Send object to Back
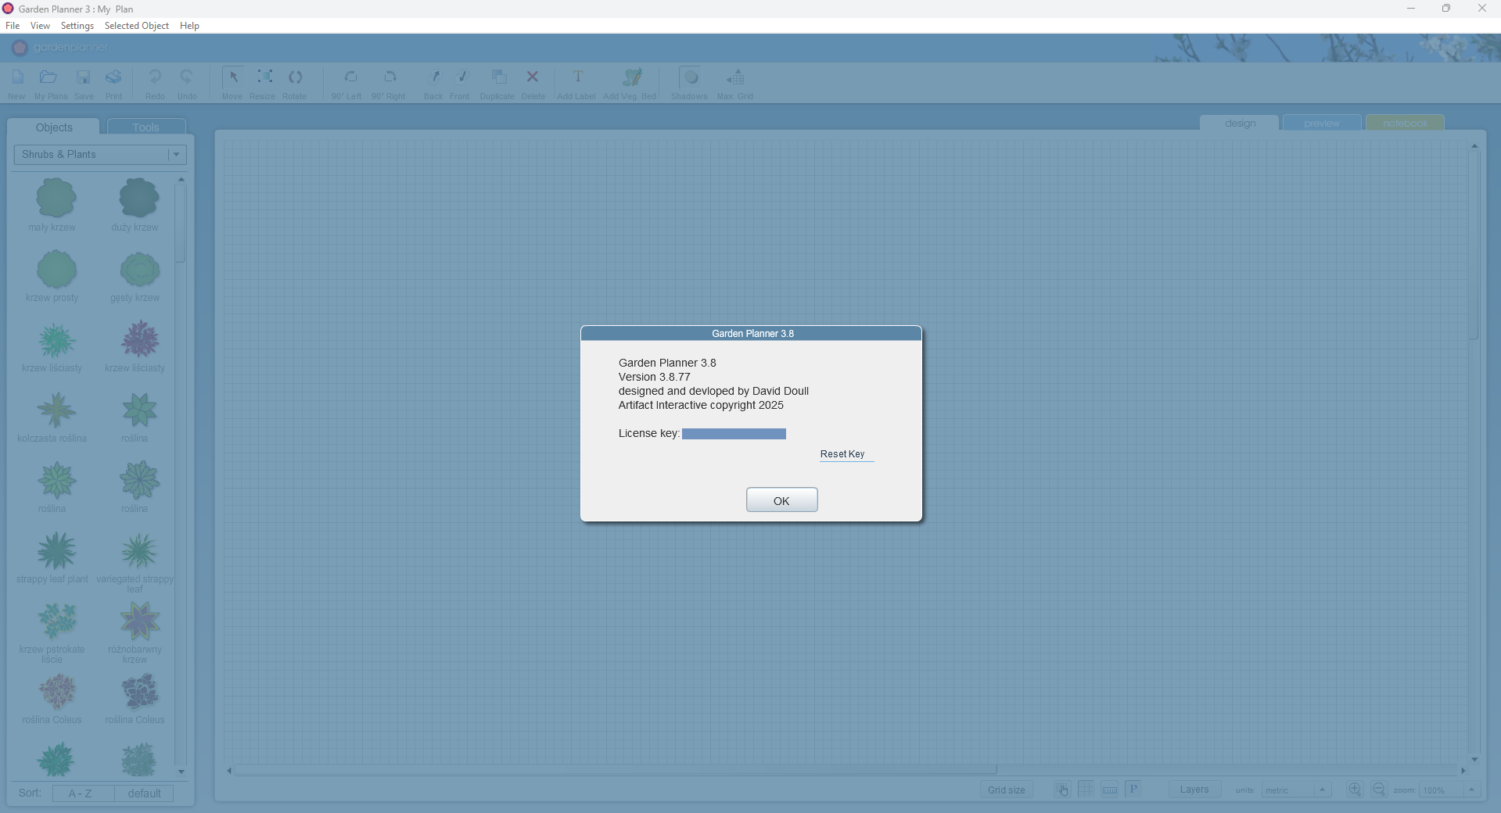1501x813 pixels. point(434,77)
